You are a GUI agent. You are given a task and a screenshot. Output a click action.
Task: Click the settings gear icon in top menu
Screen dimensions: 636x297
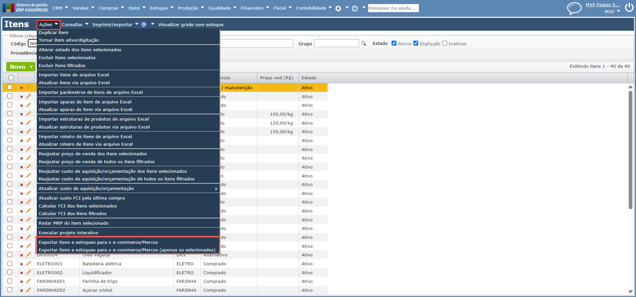pyautogui.click(x=338, y=9)
